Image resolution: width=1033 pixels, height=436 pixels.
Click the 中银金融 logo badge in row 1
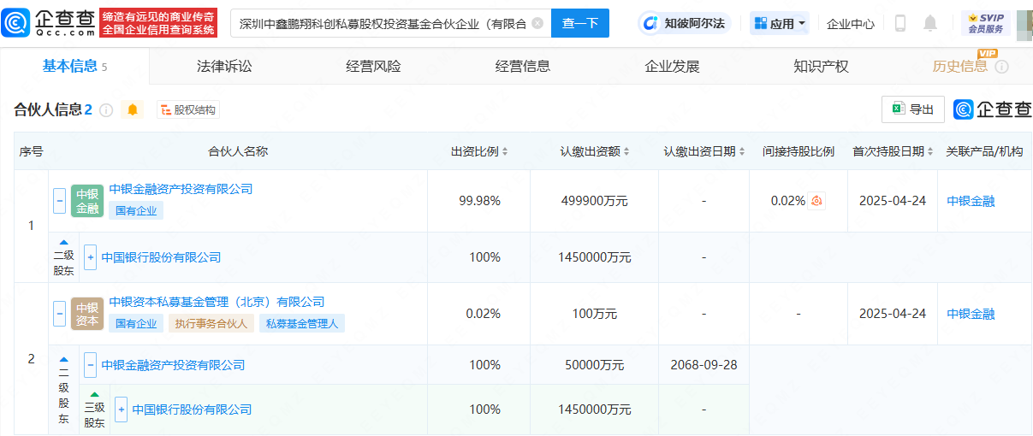87,201
